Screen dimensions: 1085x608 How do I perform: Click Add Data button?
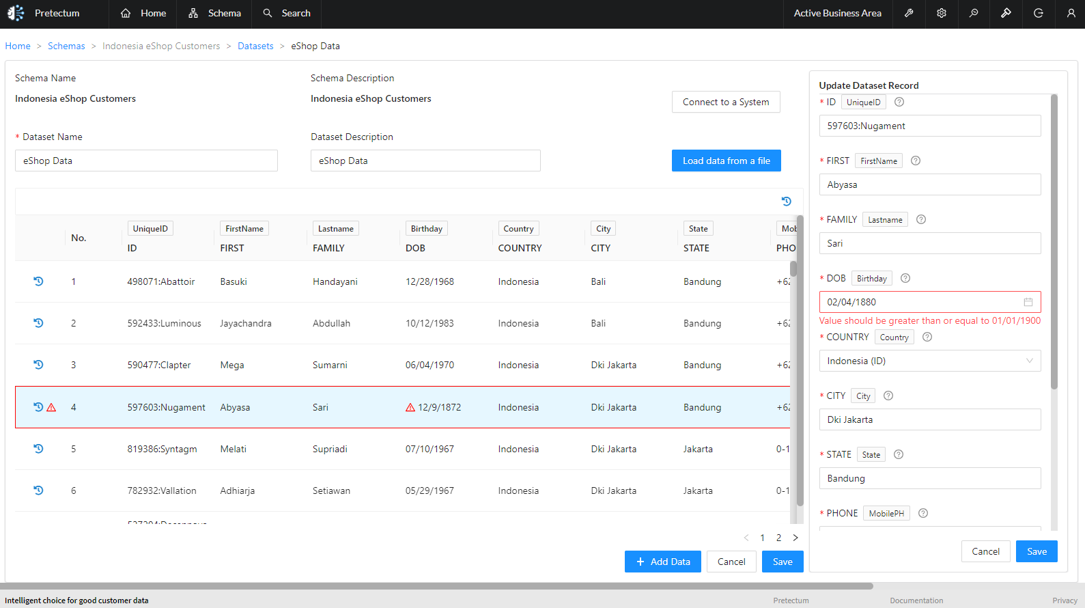tap(663, 562)
